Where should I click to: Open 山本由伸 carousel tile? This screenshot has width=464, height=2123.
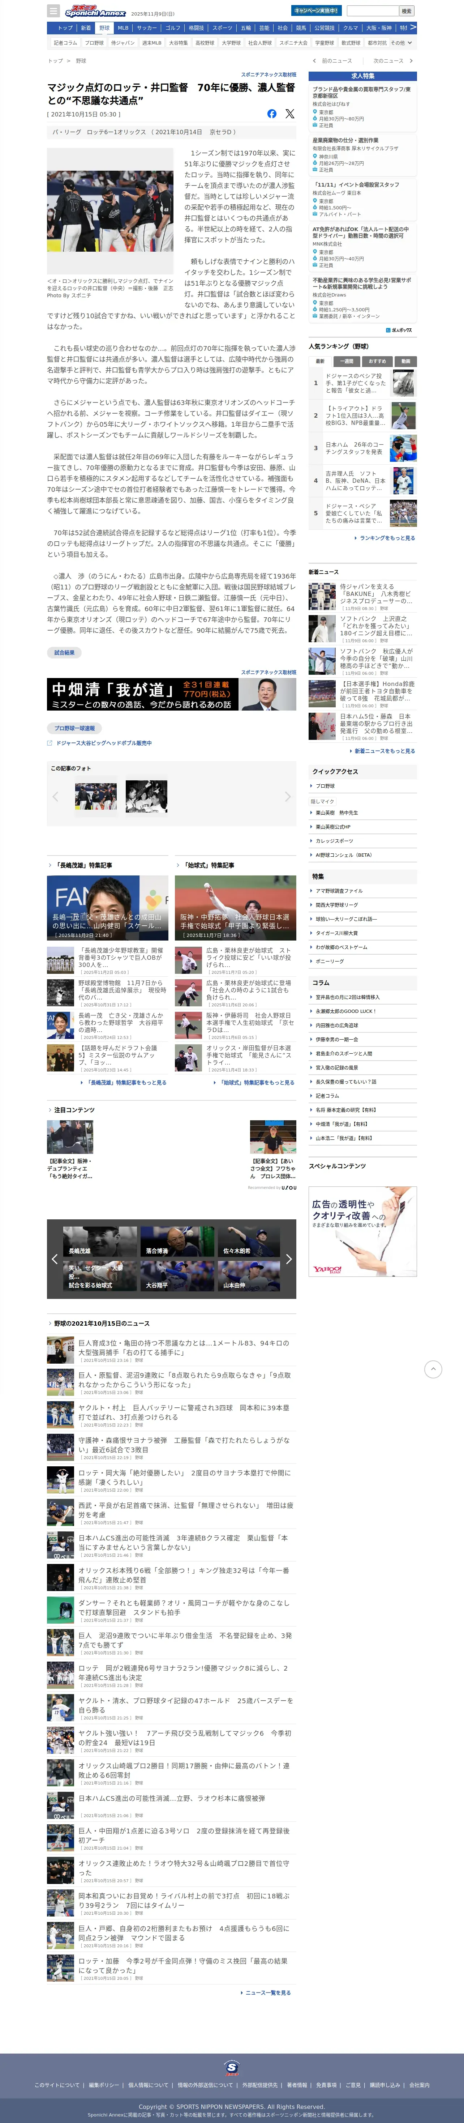249,1275
